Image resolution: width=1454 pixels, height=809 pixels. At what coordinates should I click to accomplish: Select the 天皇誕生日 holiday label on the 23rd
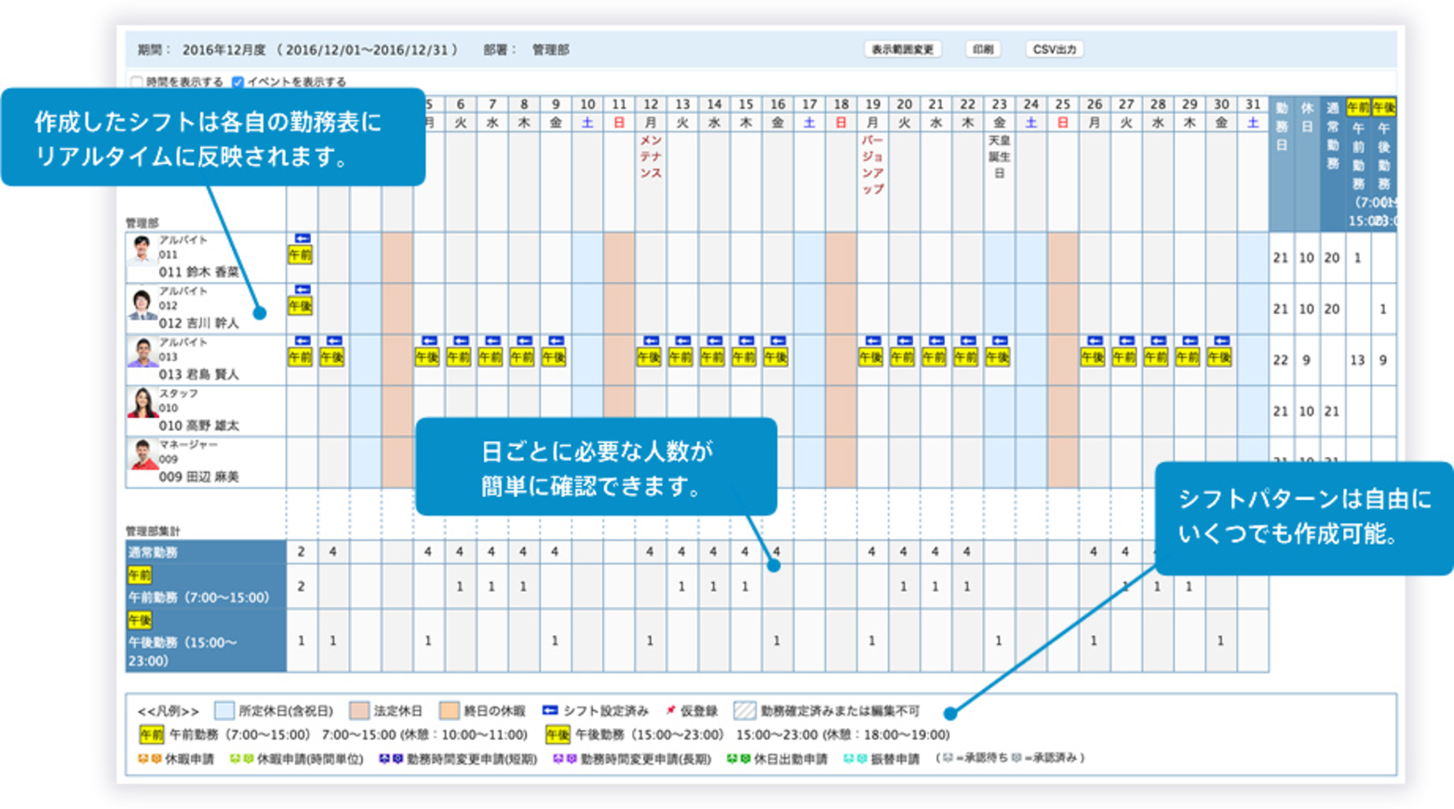[x=999, y=156]
